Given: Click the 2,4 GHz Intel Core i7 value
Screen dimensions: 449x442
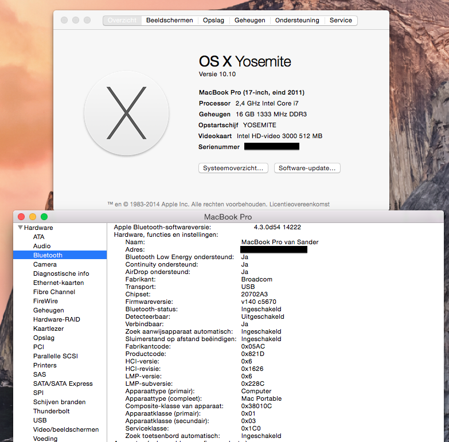Looking at the screenshot, I should click(x=267, y=103).
